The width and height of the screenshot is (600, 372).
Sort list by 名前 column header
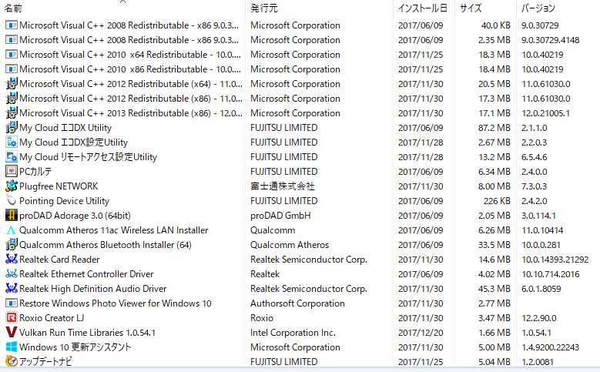[x=14, y=8]
